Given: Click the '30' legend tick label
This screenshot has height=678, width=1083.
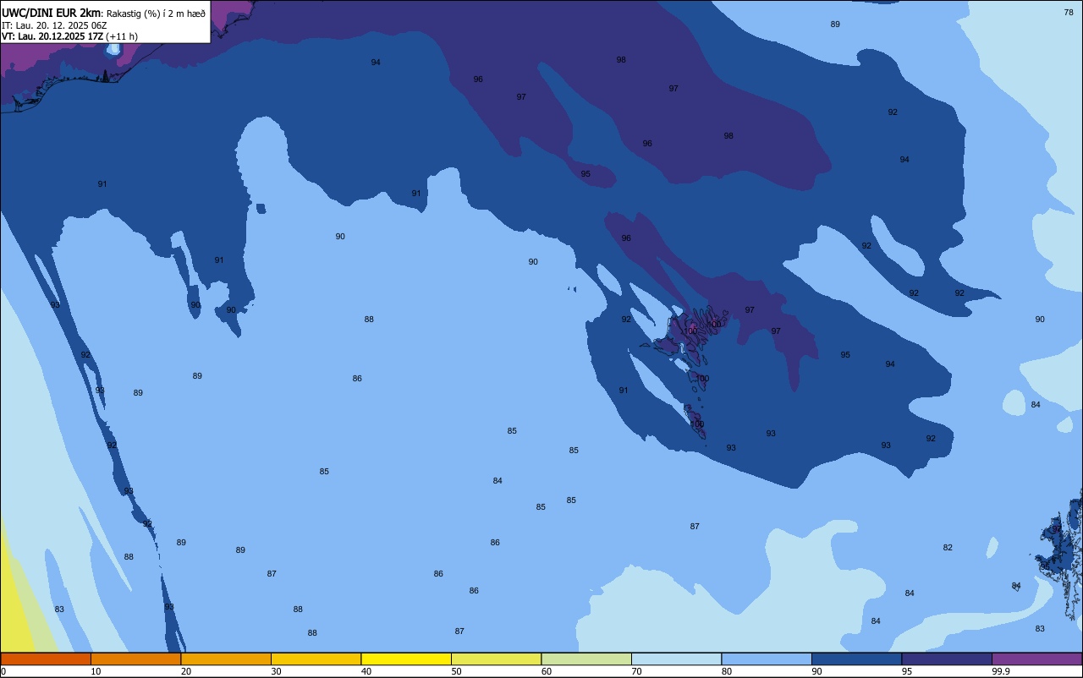Looking at the screenshot, I should 276,671.
